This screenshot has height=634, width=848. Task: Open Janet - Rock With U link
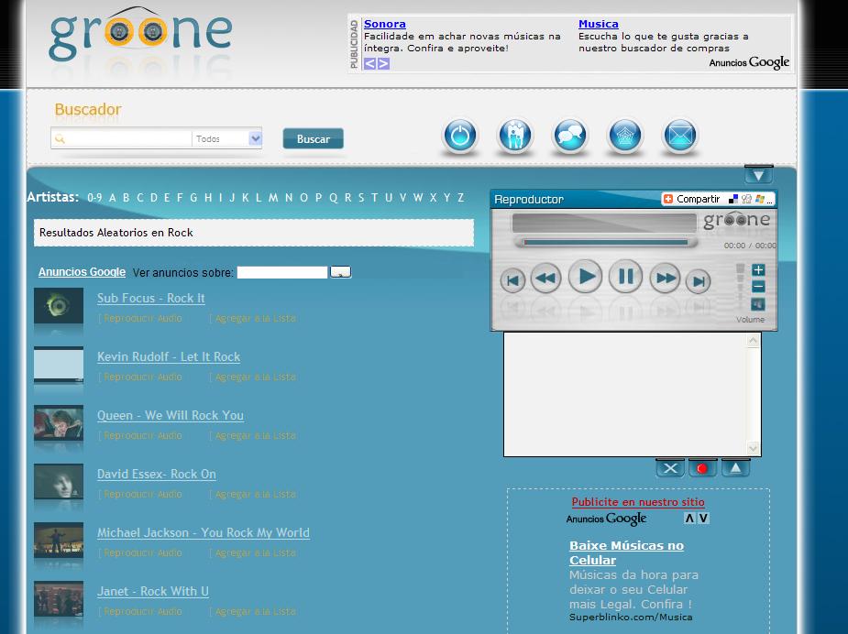(153, 591)
